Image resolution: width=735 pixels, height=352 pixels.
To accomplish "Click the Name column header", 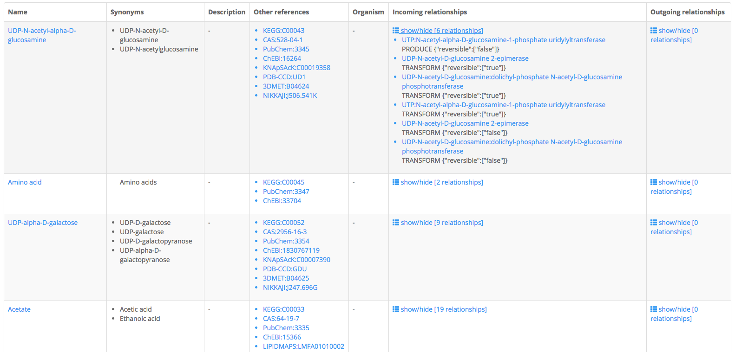I will (x=18, y=12).
